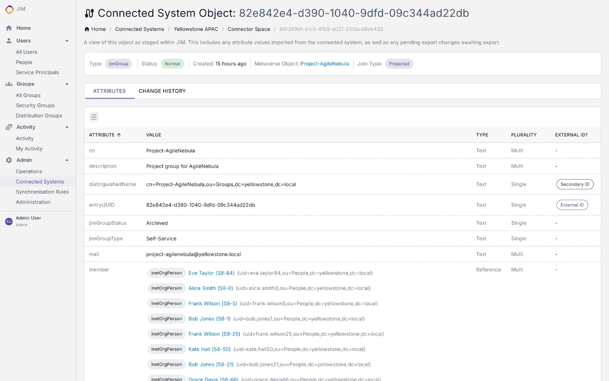Open the Project-AgileNebula metaverse object link
This screenshot has width=609, height=381.
tap(325, 63)
